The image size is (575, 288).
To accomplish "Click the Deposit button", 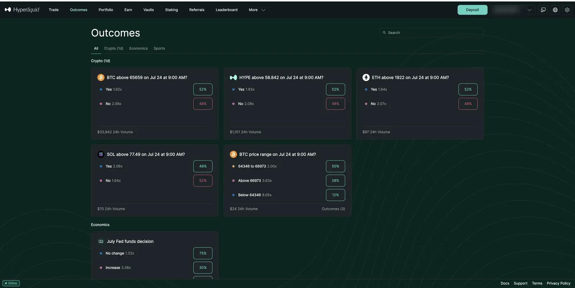I will 472,10.
